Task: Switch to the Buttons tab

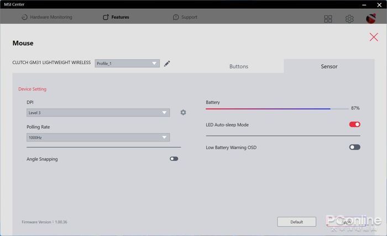Action: (239, 67)
